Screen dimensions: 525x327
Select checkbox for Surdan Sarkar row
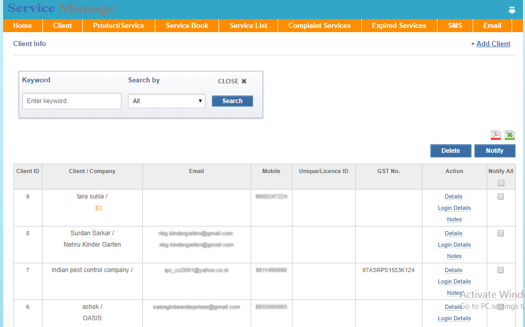tap(501, 233)
